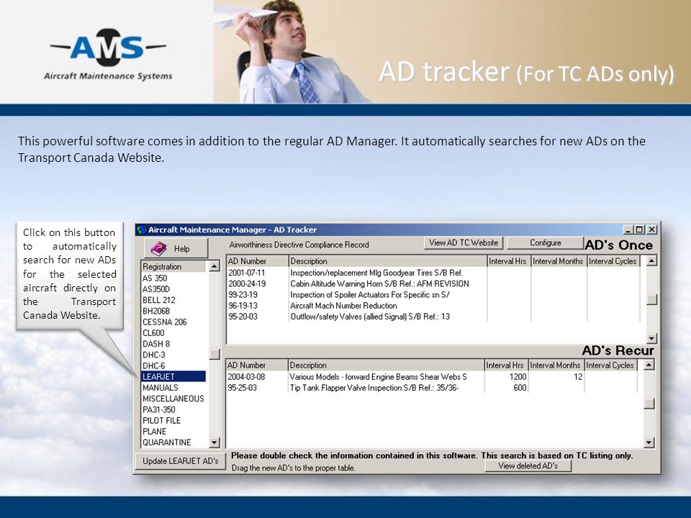Click the 1200 interval hours value
Image resolution: width=691 pixels, height=518 pixels.
[x=518, y=376]
